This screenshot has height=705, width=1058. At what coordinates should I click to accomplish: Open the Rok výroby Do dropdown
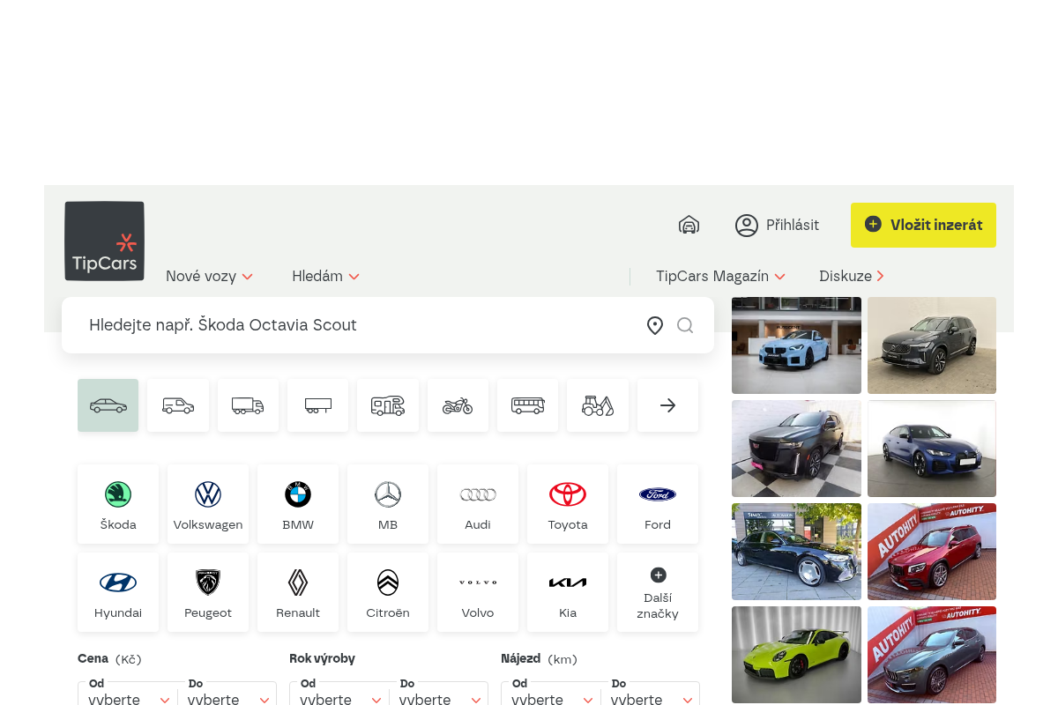coord(438,694)
